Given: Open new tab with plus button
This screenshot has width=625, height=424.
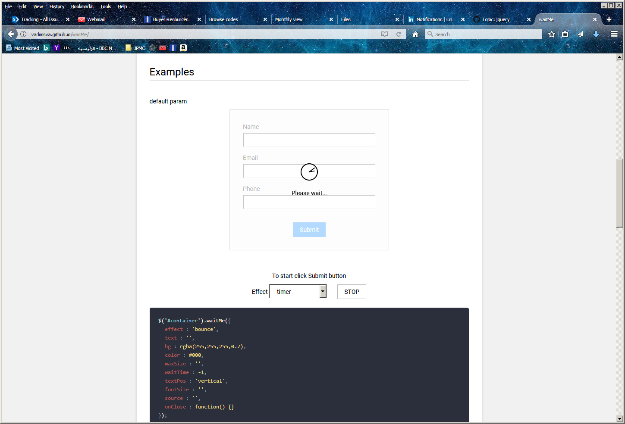Looking at the screenshot, I should pyautogui.click(x=609, y=19).
